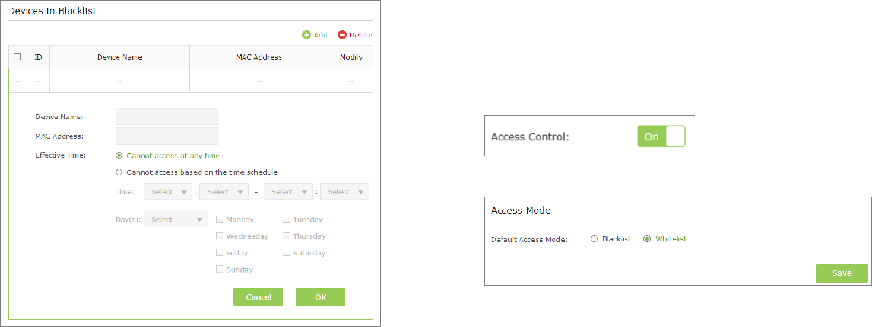Open the Day(s) Select dropdown

coord(176,219)
